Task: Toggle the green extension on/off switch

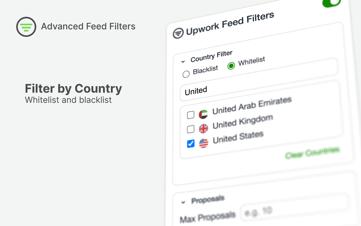Action: [x=332, y=3]
